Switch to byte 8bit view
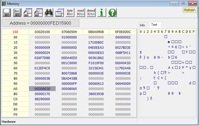Image resolution: width=199 pixels, height=126 pixels. pyautogui.click(x=70, y=12)
